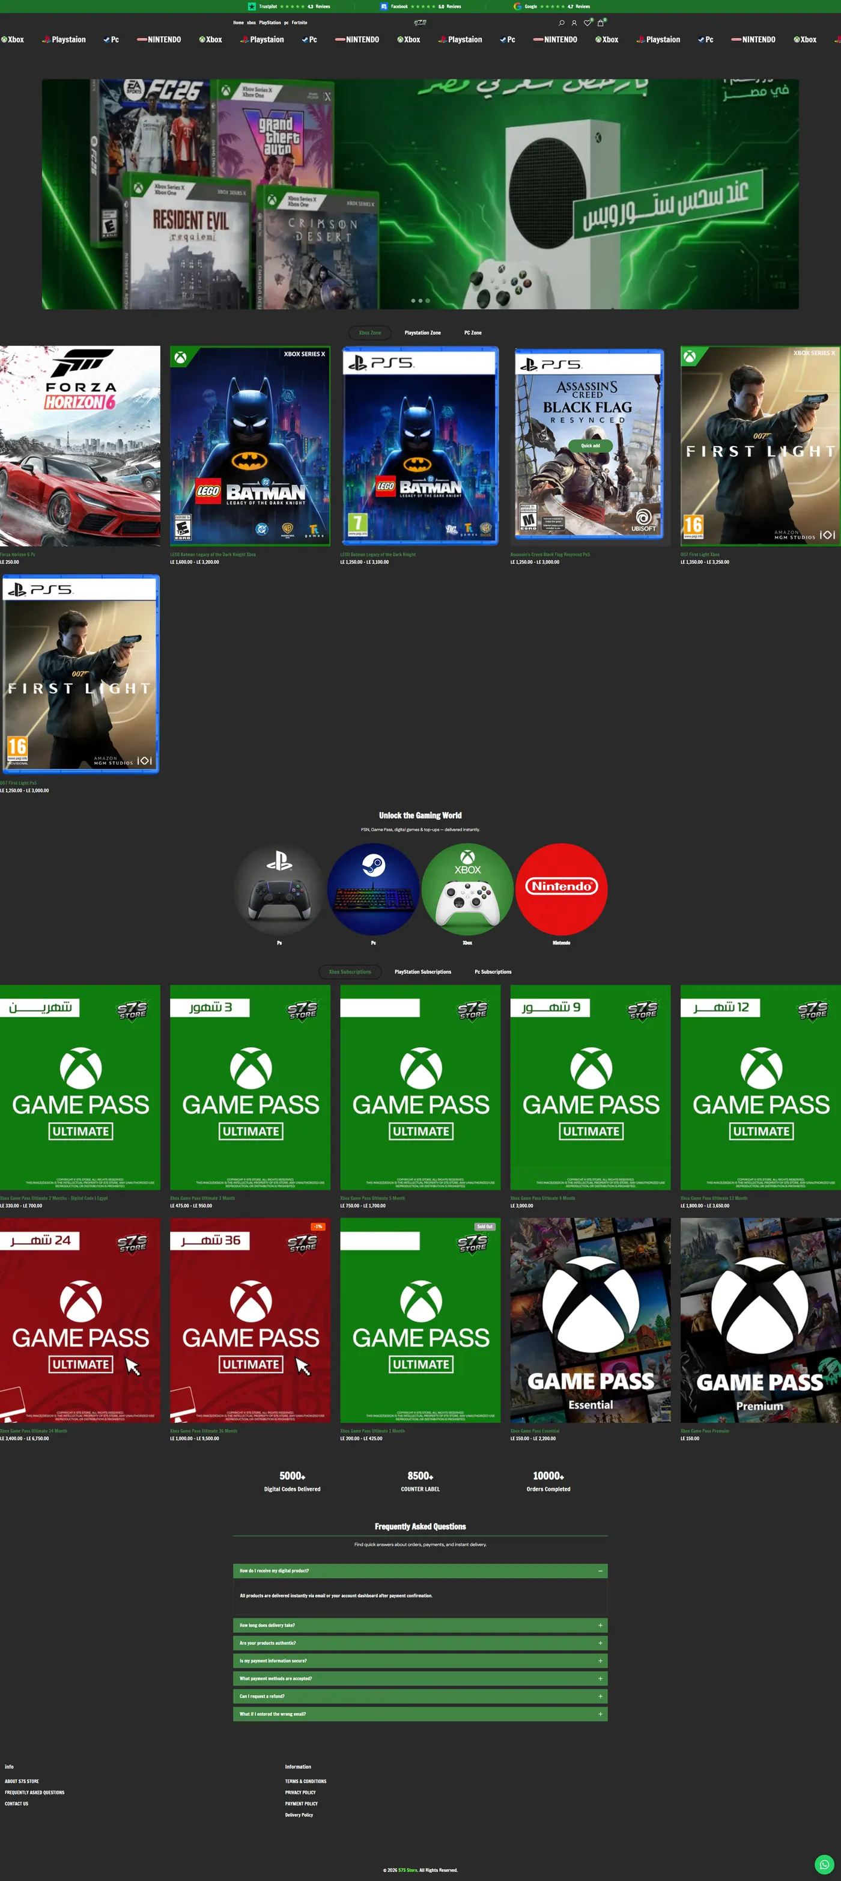Open the search icon in the header

pyautogui.click(x=562, y=23)
